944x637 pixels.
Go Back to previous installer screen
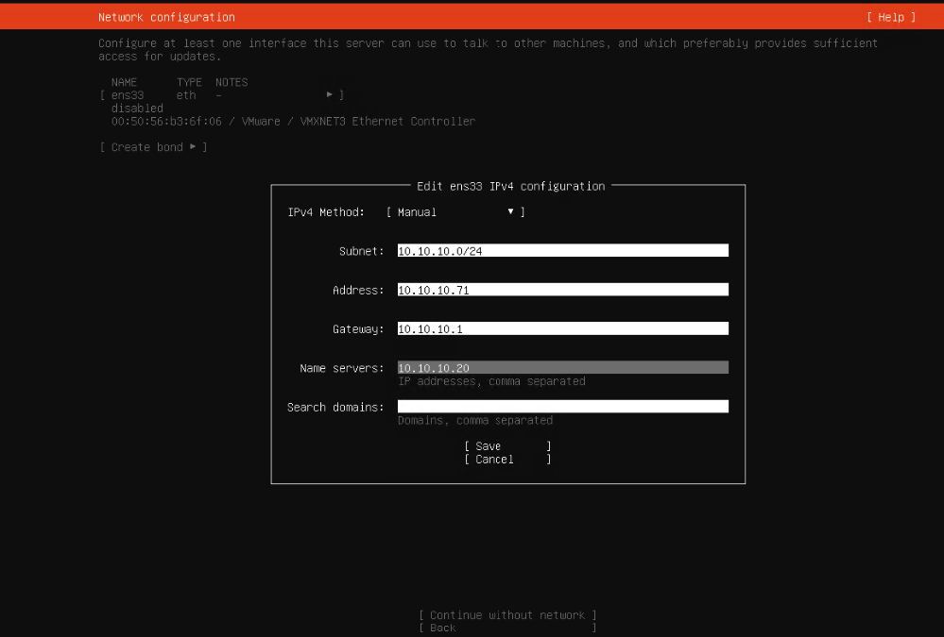tap(507, 628)
